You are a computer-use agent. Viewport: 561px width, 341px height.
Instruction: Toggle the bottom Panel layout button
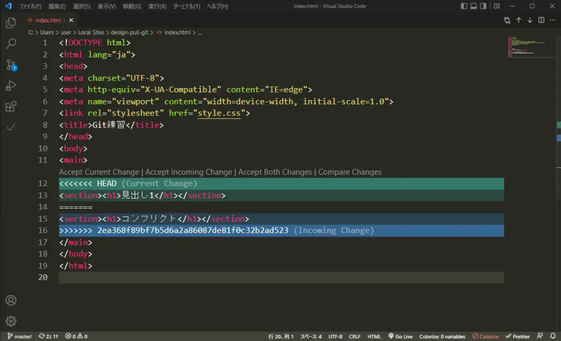tap(474, 6)
